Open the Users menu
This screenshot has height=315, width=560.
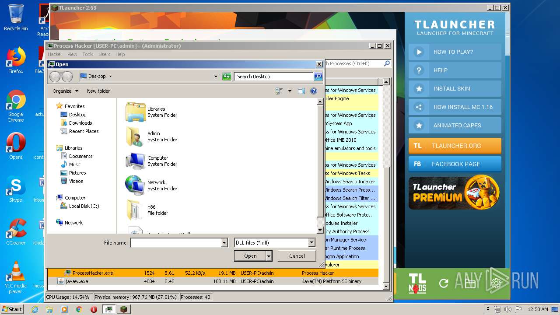(104, 54)
